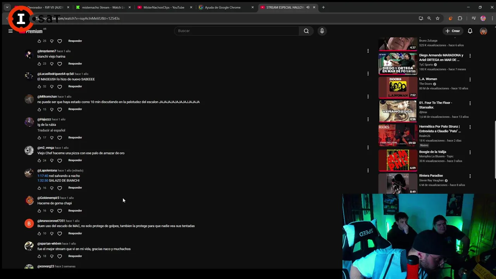The image size is (496, 279).
Task: Open options menu for Lapolentona comment
Action: [x=368, y=170]
